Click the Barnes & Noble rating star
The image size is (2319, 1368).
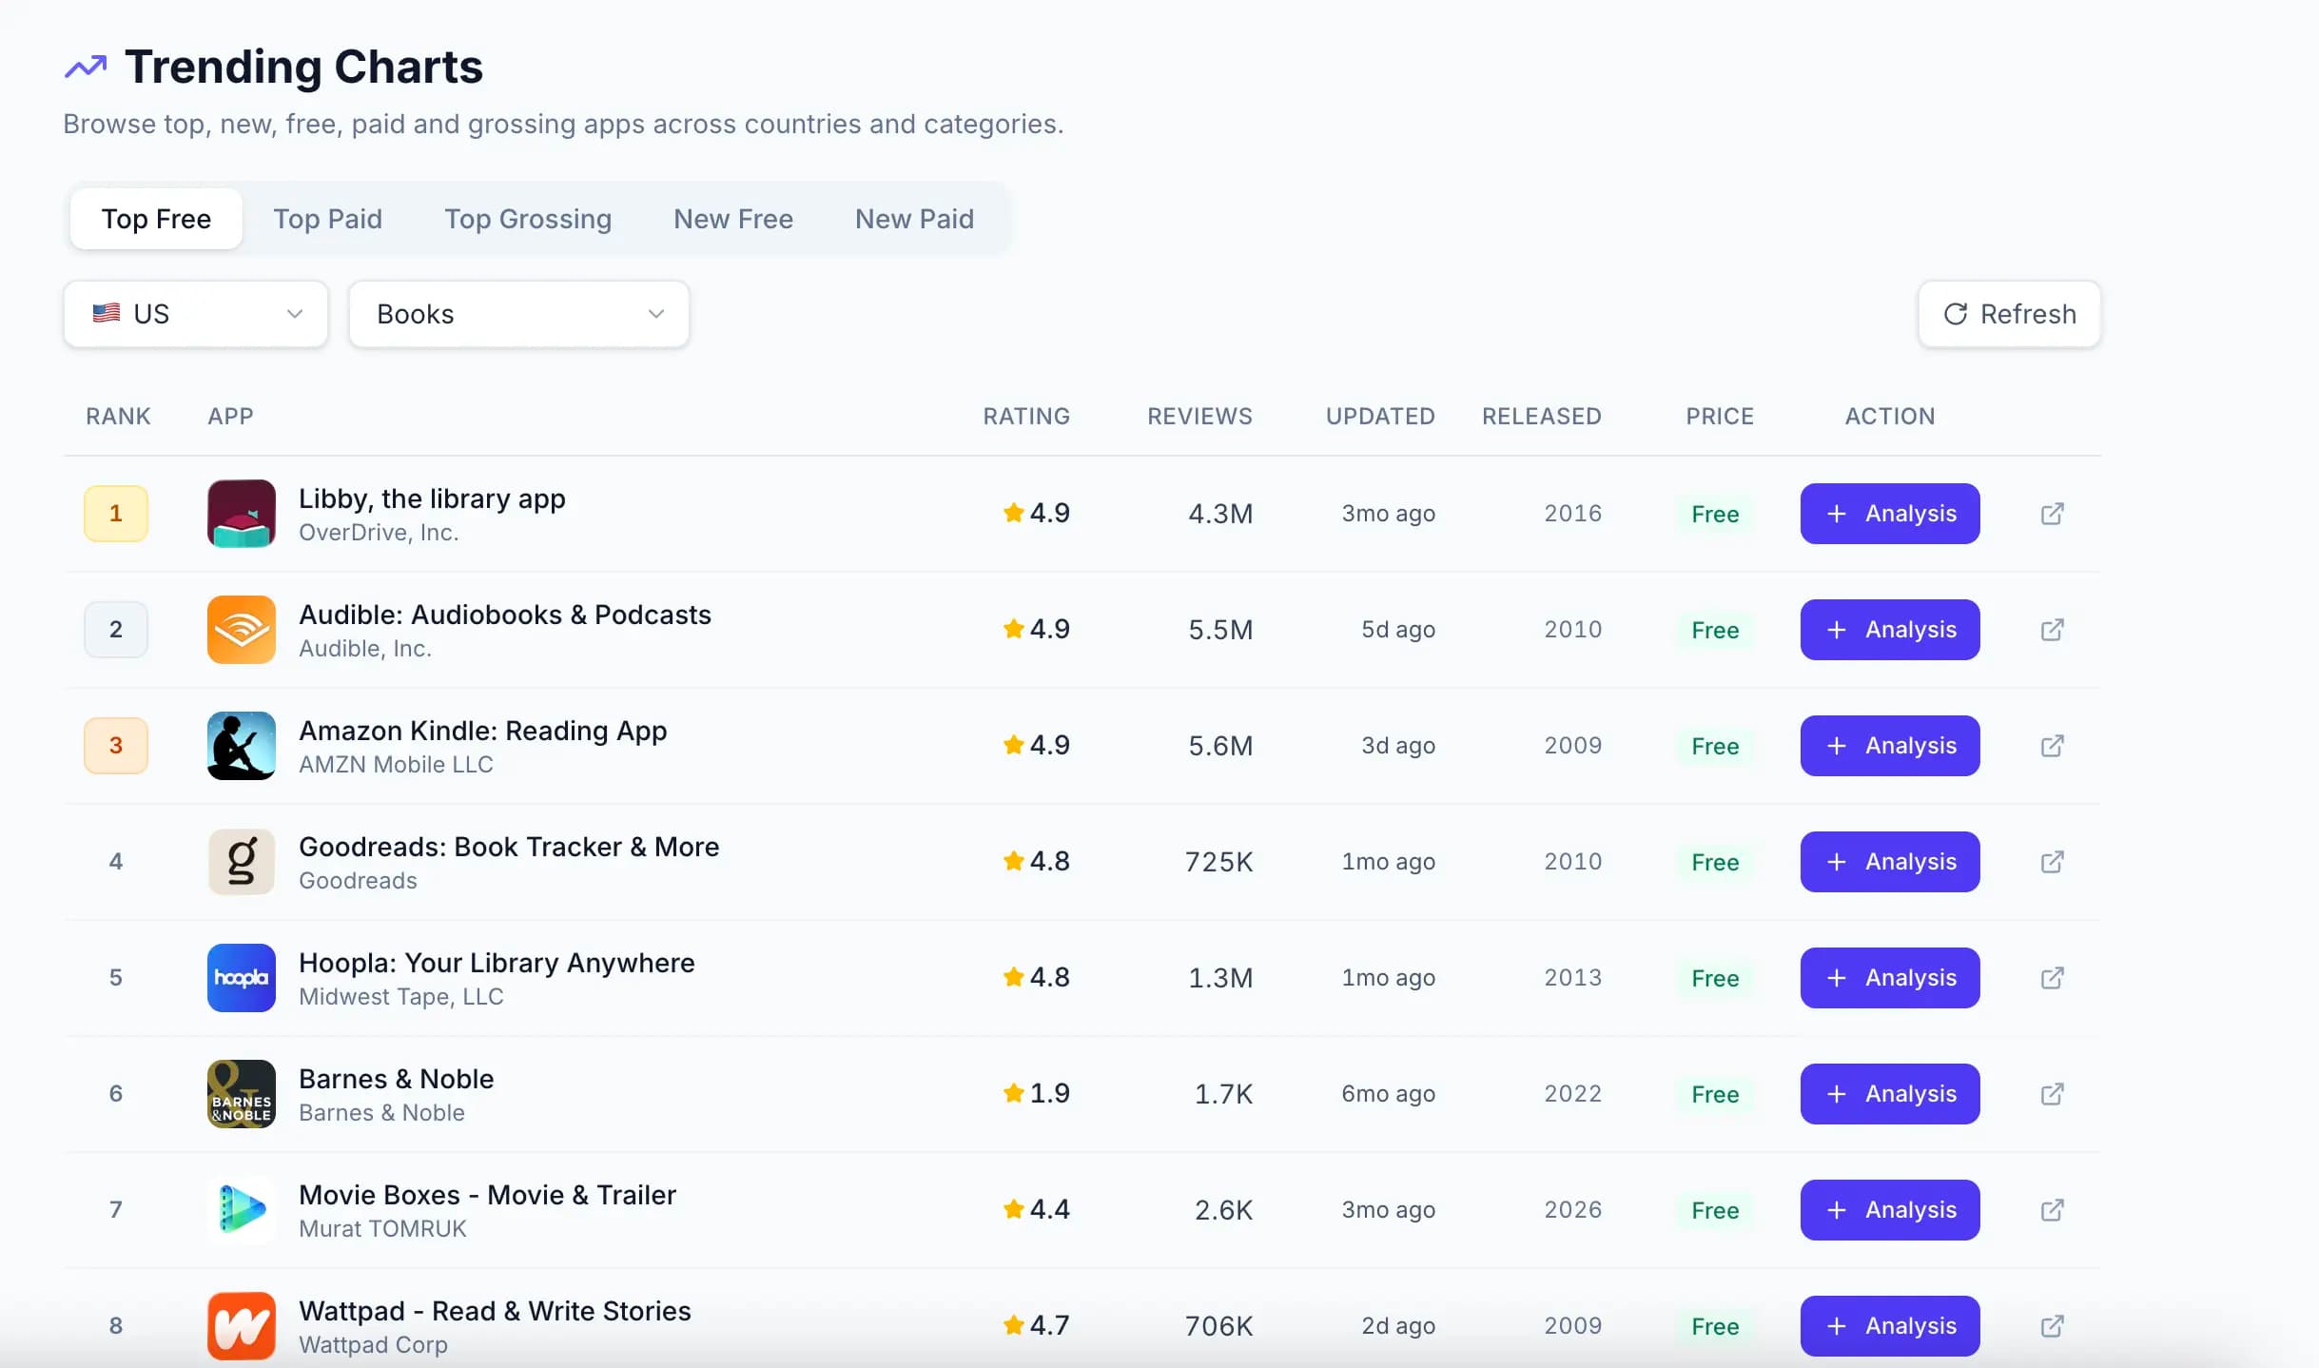[x=1014, y=1093]
